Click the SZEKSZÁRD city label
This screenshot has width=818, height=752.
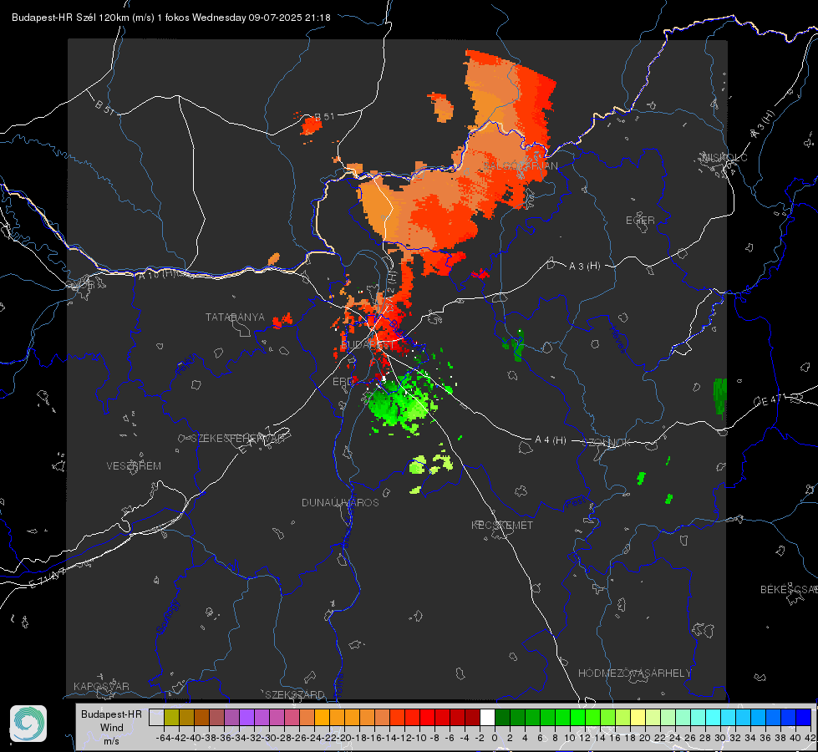(x=295, y=694)
